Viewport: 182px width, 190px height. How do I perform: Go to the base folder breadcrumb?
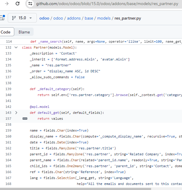(x=89, y=18)
